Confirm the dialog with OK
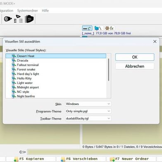This screenshot has height=162, width=162. 135,57
